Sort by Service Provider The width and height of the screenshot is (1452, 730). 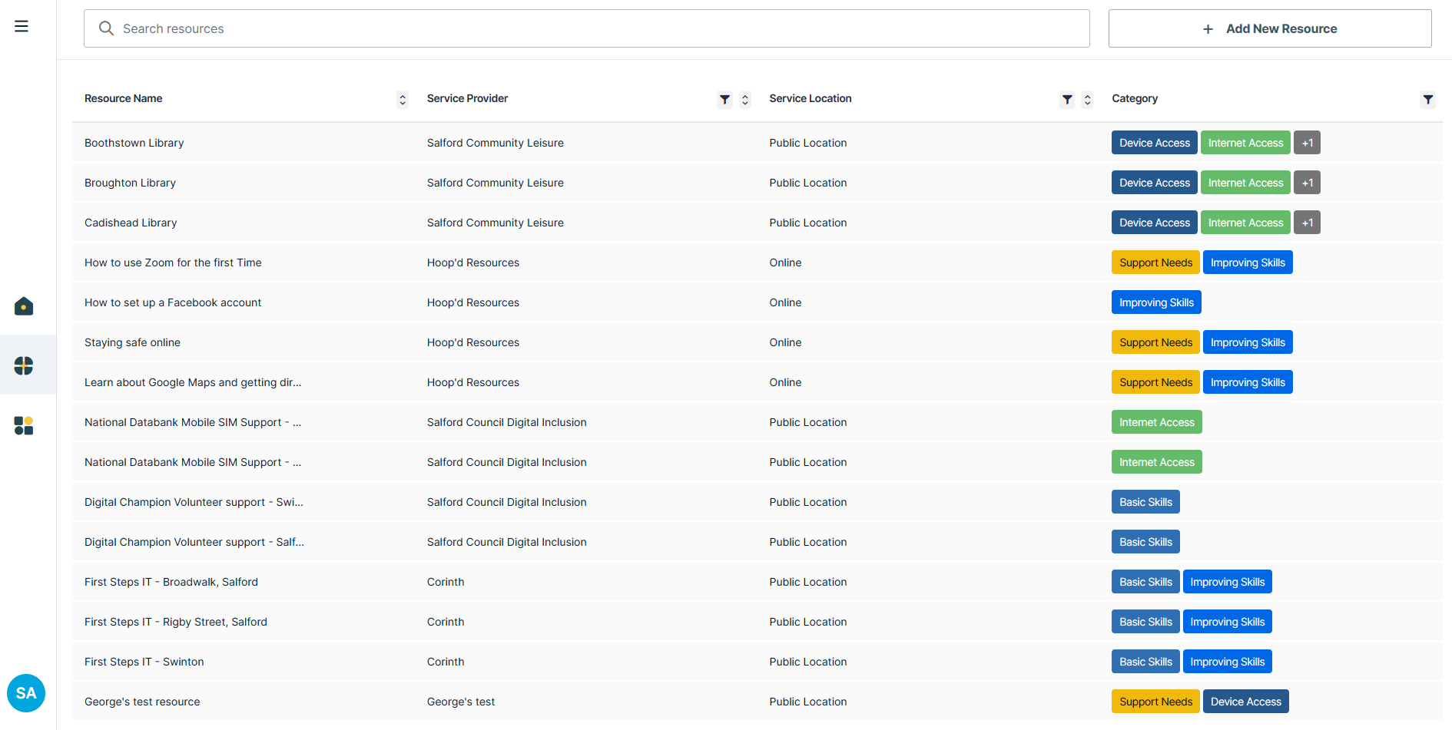745,99
